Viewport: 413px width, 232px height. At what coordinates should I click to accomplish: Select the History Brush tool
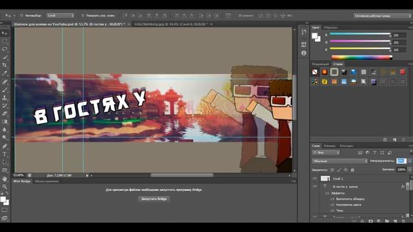(x=5, y=106)
